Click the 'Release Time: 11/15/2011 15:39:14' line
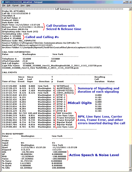The width and height of the screenshot is (132, 172). (23, 27)
